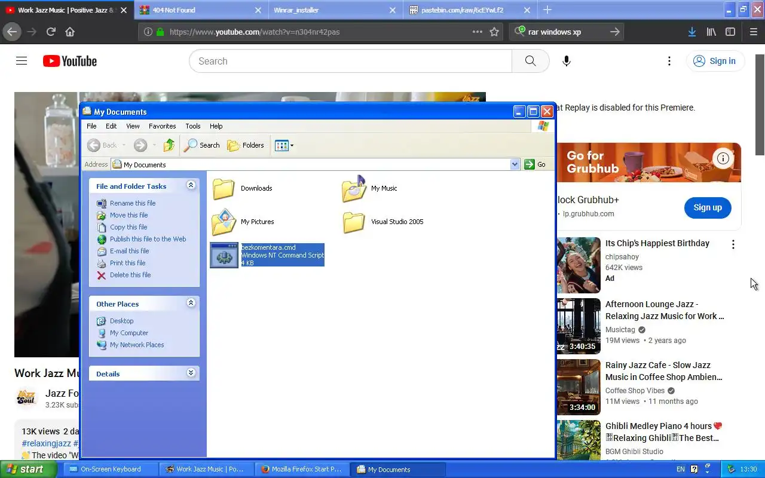Click Copy this file
Screen dimensions: 765x478
(x=122, y=227)
